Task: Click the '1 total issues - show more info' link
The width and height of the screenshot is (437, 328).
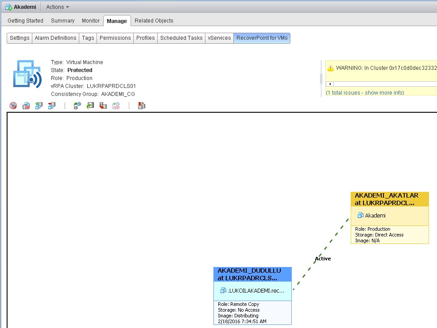Action: [365, 93]
